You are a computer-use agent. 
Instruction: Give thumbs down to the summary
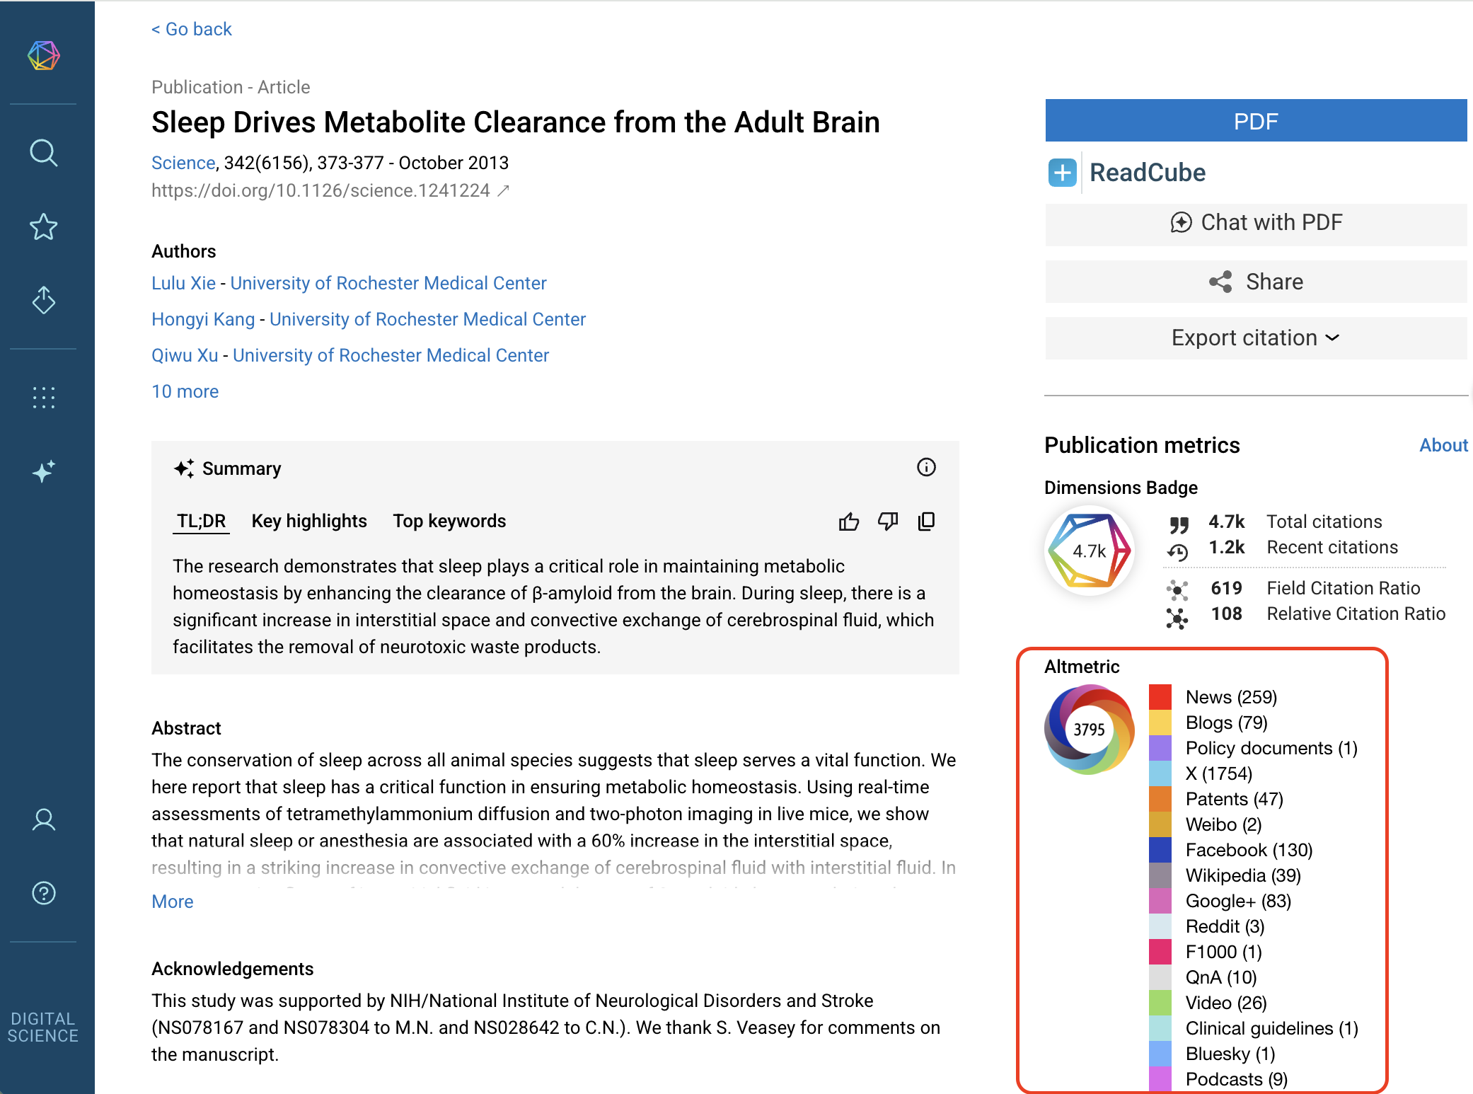[x=887, y=522]
